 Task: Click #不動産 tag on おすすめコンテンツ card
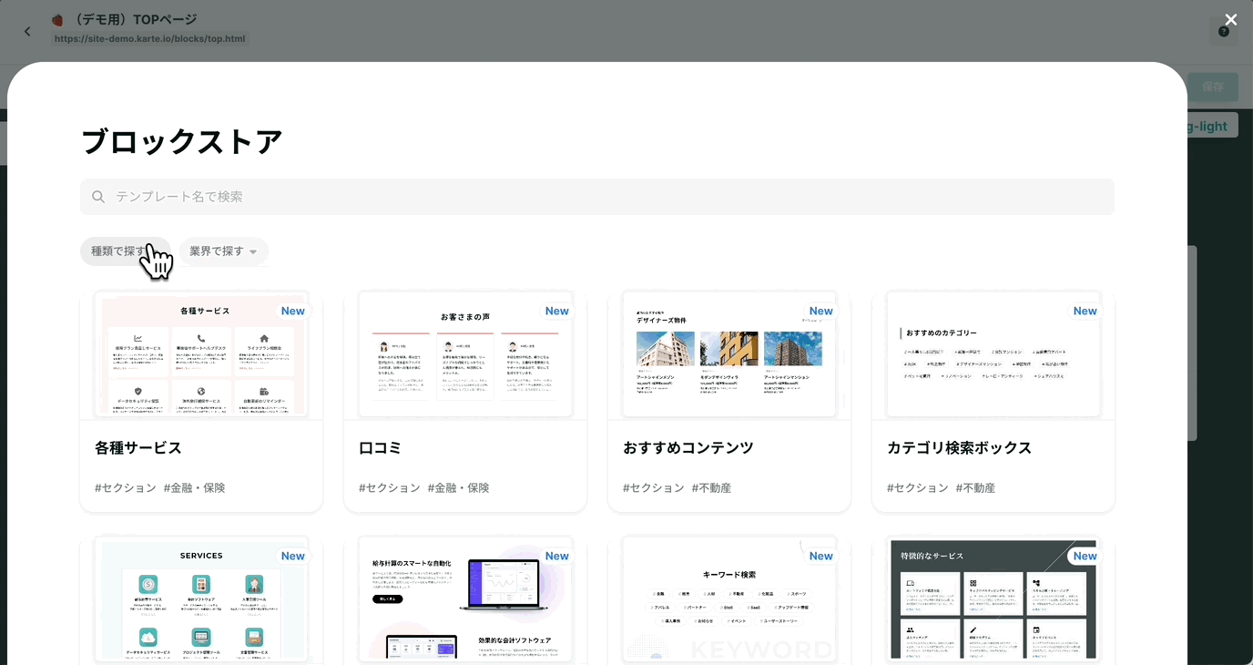click(x=712, y=488)
